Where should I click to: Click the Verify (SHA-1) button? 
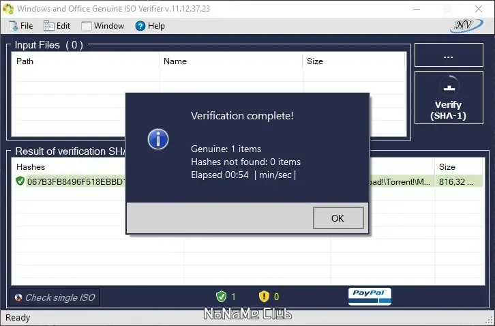click(x=449, y=98)
